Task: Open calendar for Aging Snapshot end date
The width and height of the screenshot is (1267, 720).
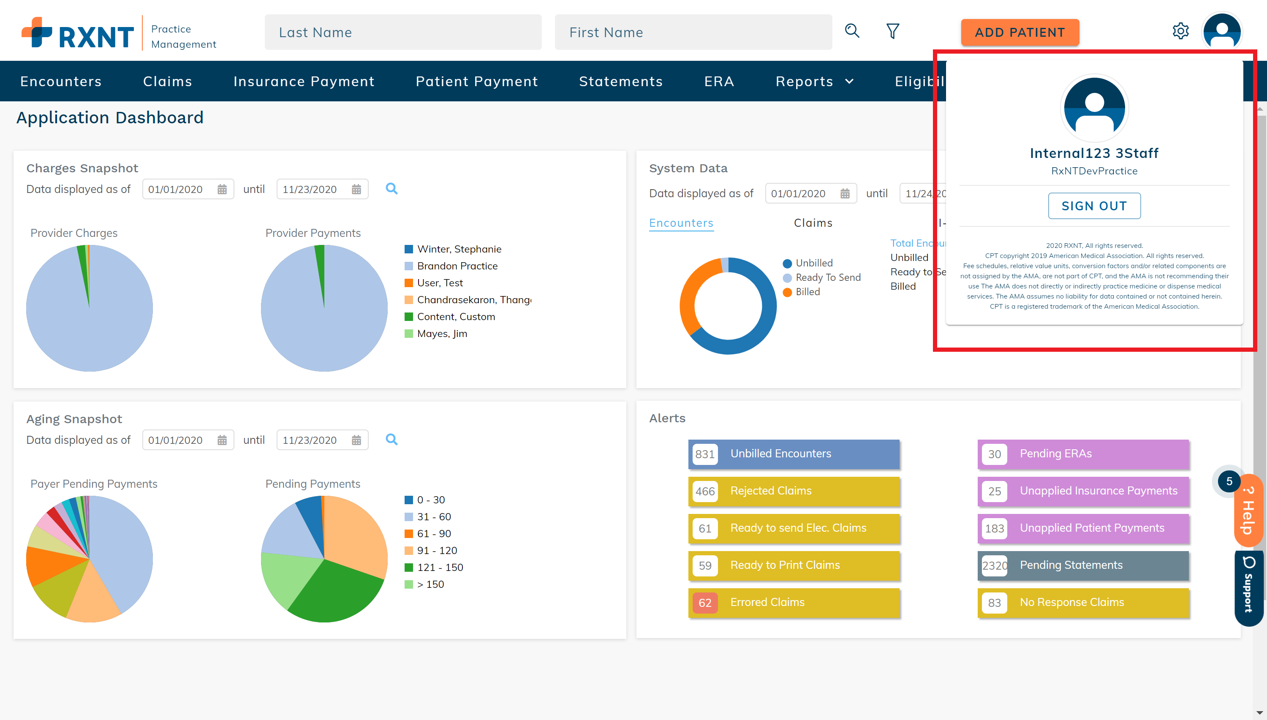Action: [x=356, y=440]
